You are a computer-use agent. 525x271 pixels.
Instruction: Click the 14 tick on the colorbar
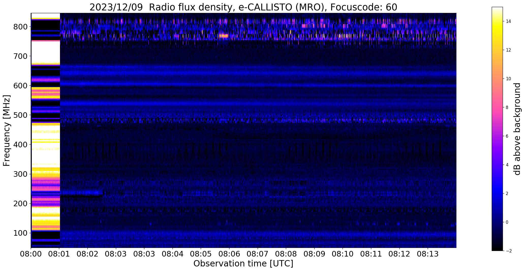(x=508, y=21)
